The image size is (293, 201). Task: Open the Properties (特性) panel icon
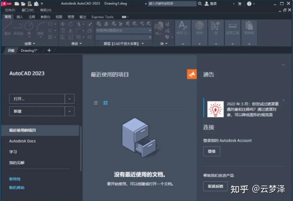pos(200,27)
